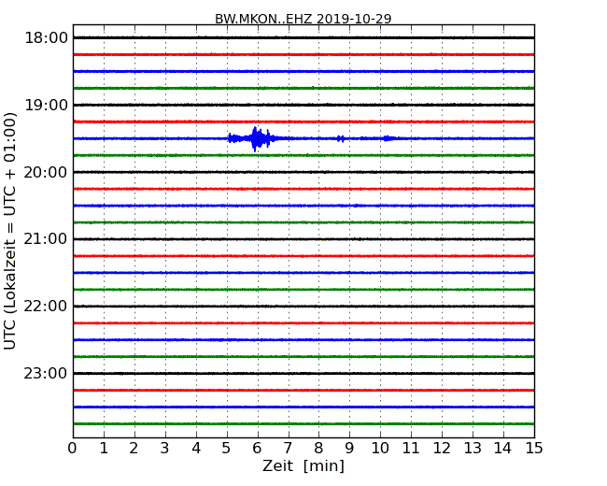This screenshot has width=607, height=486.
Task: Click x-axis tick label 11
Action: pos(411,448)
